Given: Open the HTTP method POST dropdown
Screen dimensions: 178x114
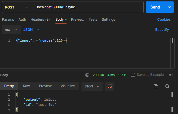Looking at the screenshot, I should pos(16,7).
